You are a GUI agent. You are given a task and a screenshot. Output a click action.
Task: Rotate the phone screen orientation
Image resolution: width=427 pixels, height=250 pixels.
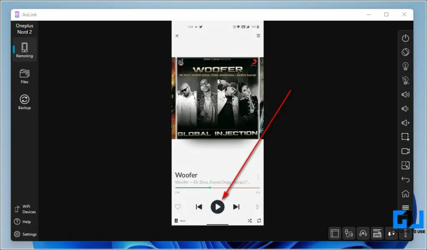point(405,52)
